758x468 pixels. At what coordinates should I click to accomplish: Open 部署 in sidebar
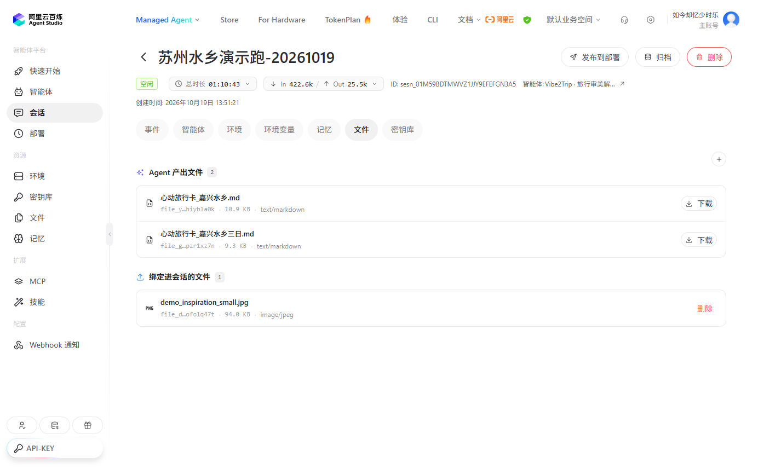tap(55, 134)
